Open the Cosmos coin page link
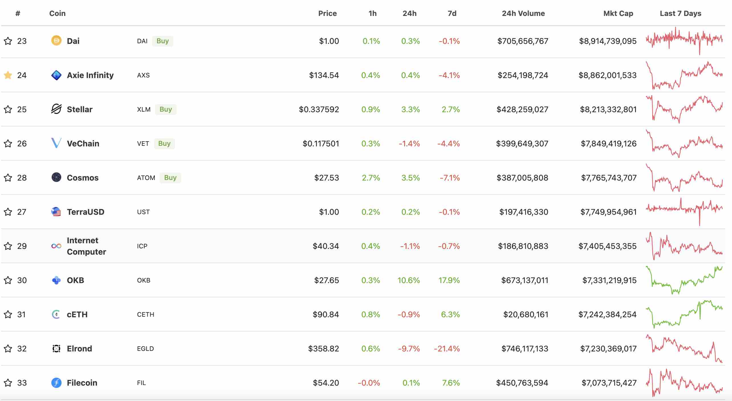This screenshot has width=732, height=401. 83,177
